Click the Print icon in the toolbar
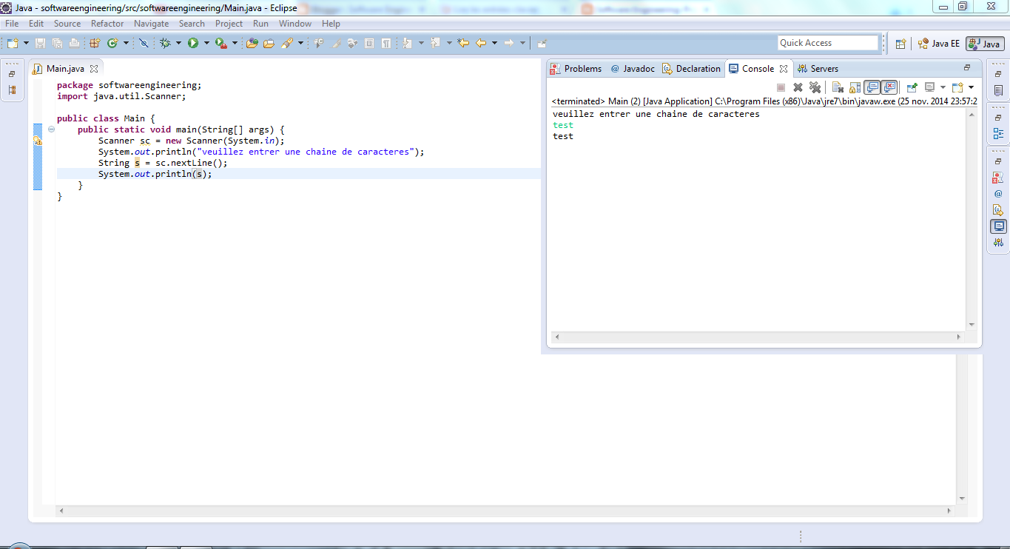Image resolution: width=1010 pixels, height=549 pixels. pyautogui.click(x=73, y=43)
